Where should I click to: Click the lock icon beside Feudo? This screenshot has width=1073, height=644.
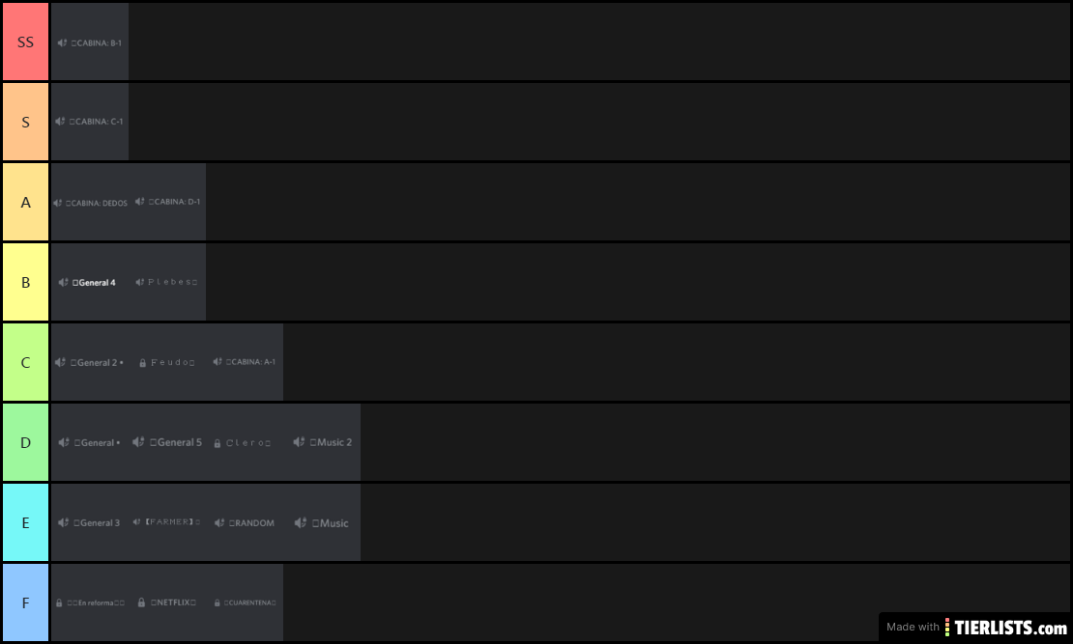pyautogui.click(x=142, y=363)
